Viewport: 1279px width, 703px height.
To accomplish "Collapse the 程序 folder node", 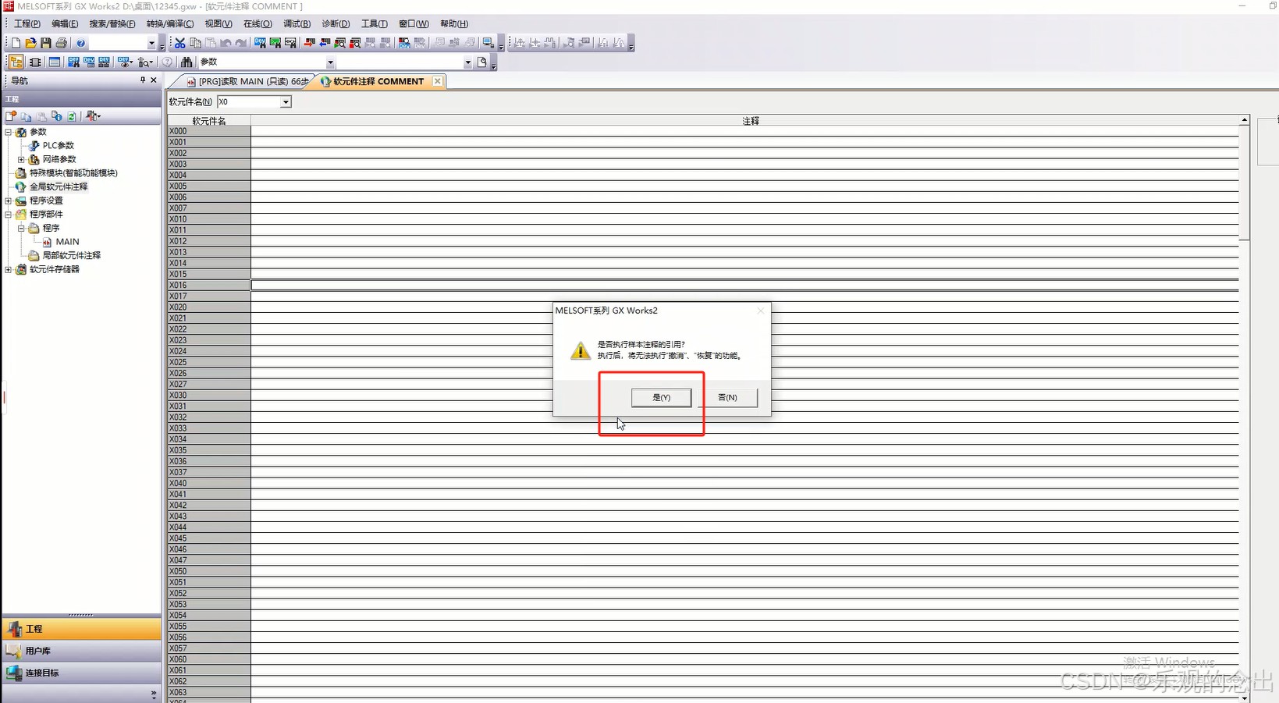I will 21,228.
